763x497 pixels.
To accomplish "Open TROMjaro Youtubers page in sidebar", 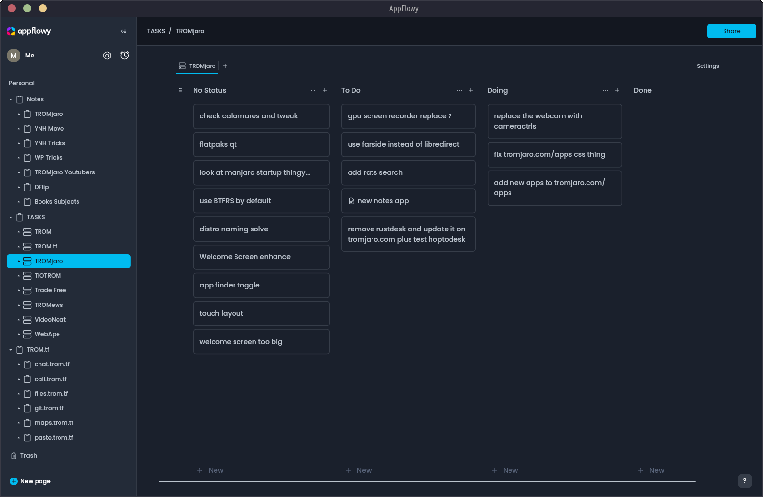I will 69,172.
